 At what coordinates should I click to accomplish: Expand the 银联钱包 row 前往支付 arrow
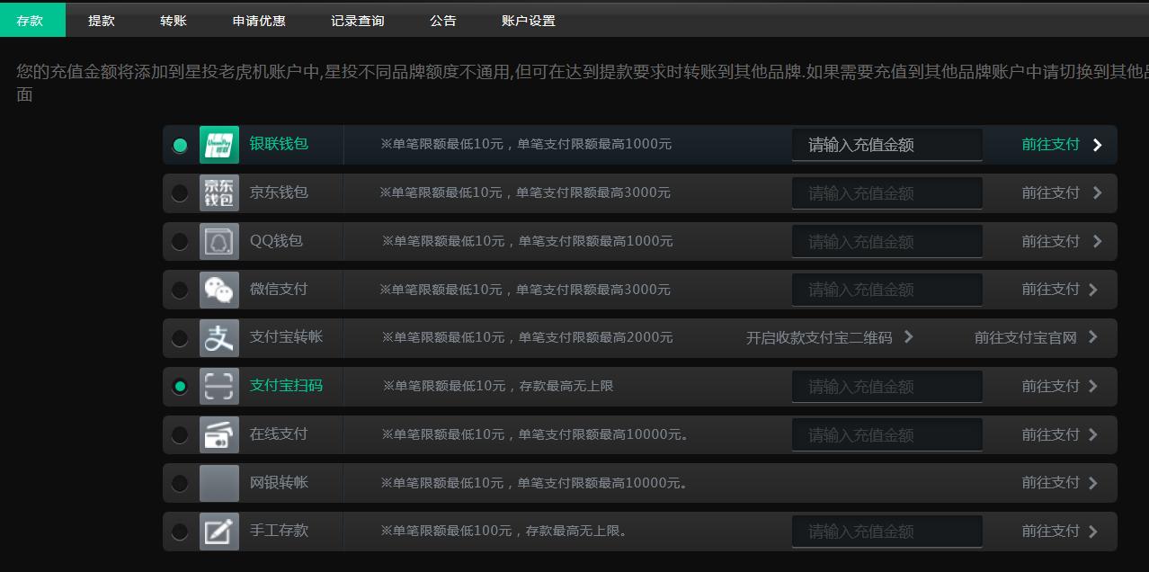[x=1097, y=144]
